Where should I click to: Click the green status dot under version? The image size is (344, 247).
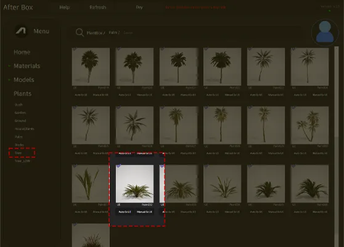[330, 10]
